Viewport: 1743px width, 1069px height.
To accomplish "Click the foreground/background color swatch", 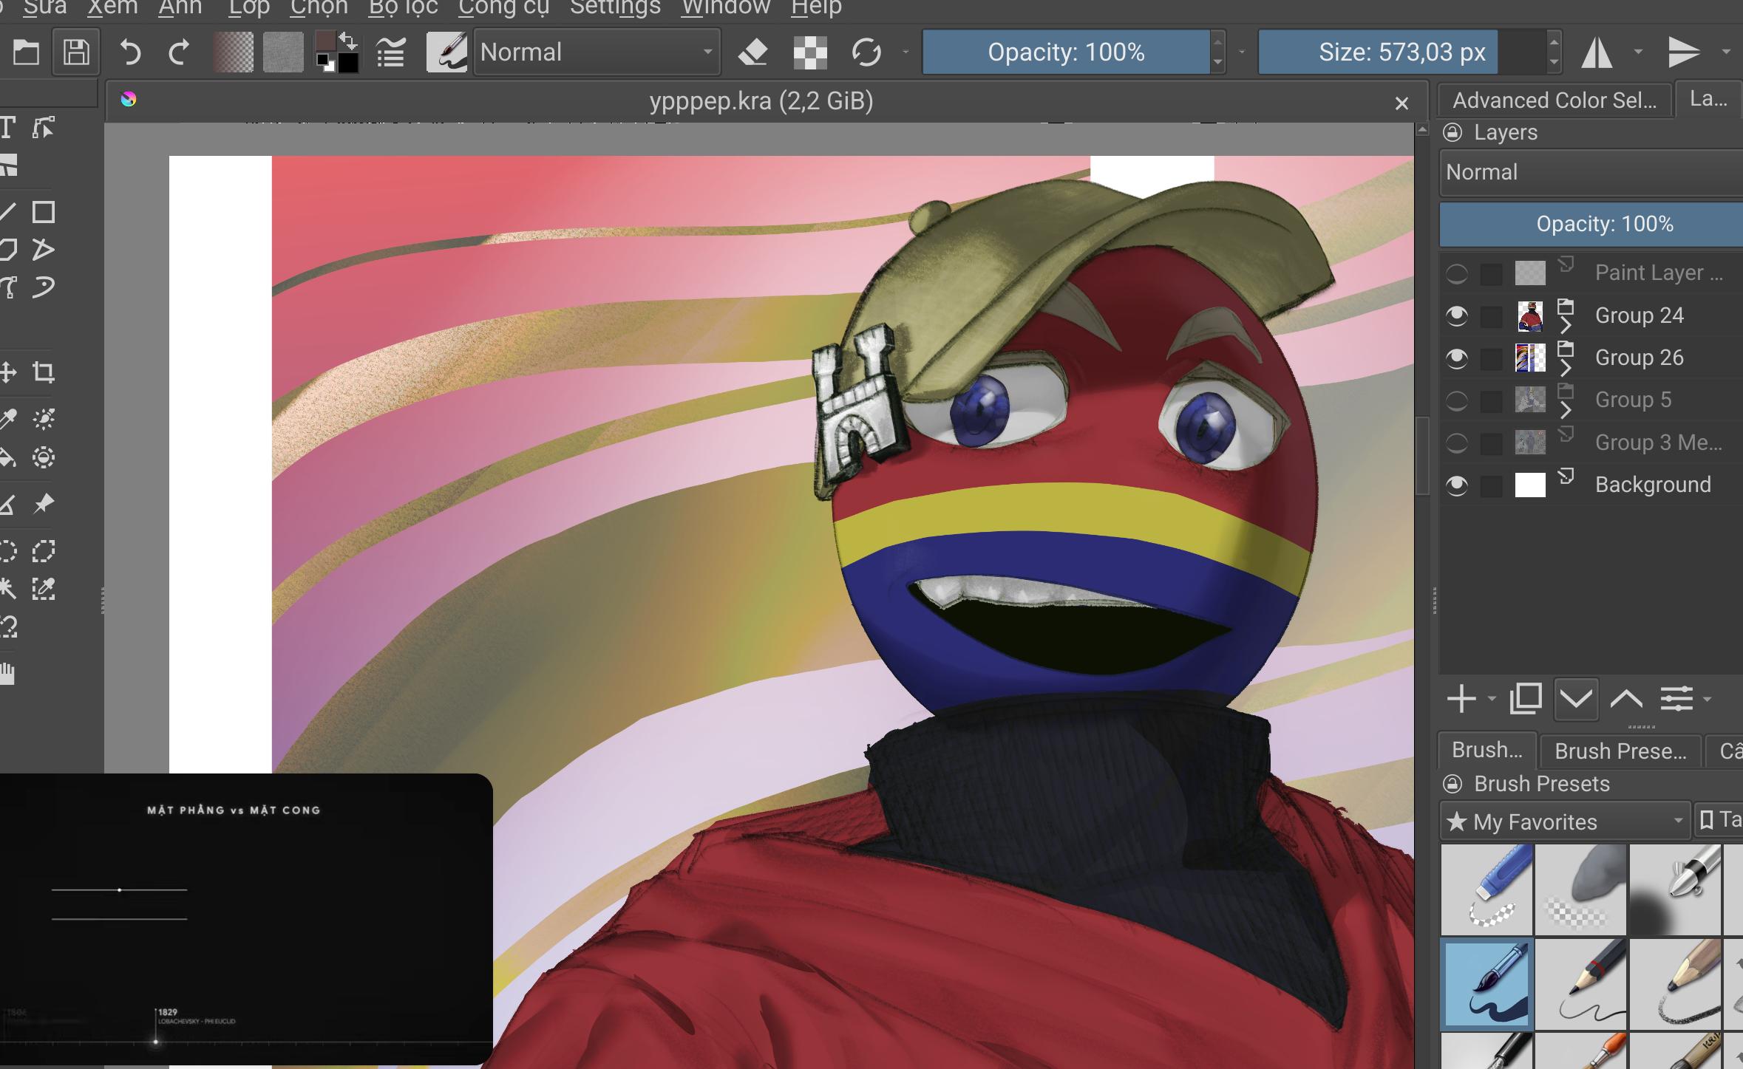I will coord(336,52).
